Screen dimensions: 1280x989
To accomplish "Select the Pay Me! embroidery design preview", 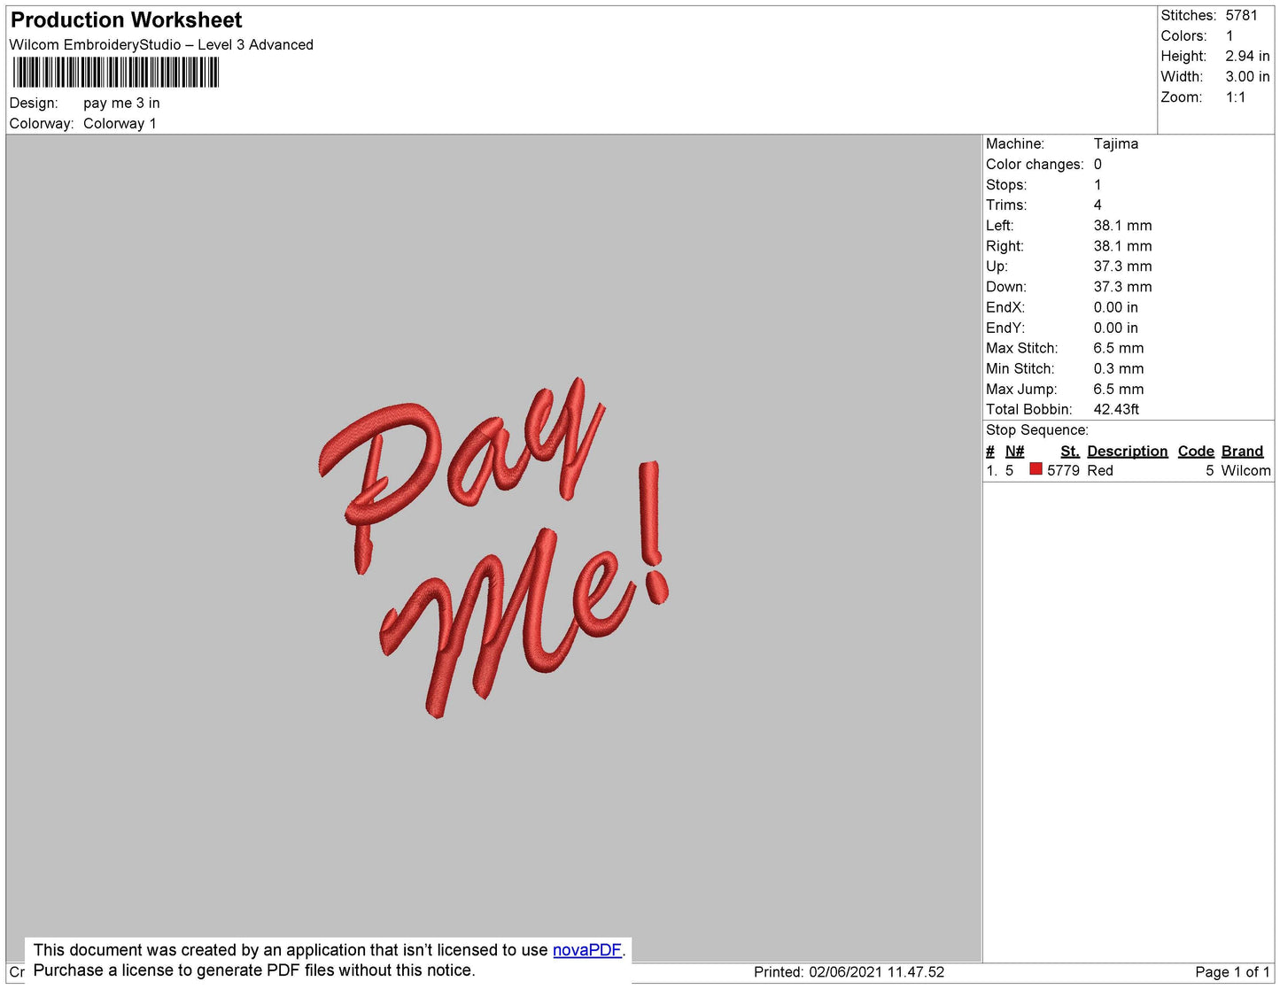I will (x=493, y=547).
